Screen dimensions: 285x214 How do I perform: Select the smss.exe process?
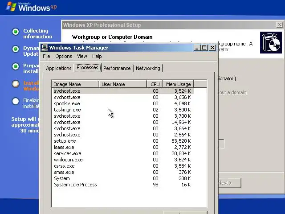tap(123, 172)
